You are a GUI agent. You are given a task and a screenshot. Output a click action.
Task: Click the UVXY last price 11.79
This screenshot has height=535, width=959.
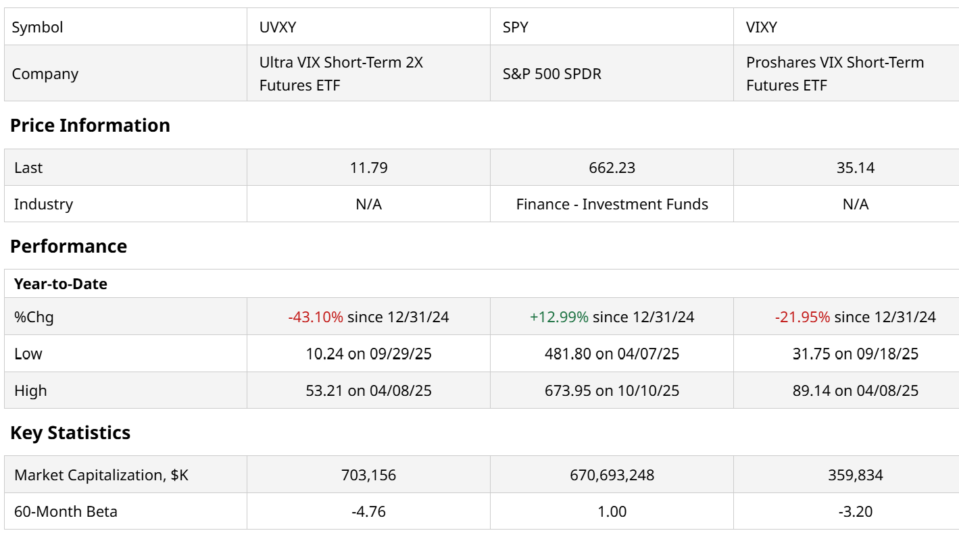(368, 168)
